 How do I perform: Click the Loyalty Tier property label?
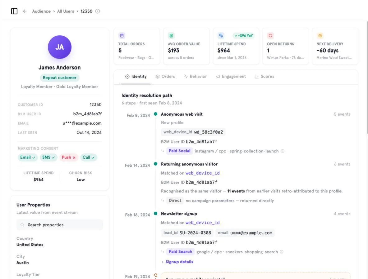(28, 275)
